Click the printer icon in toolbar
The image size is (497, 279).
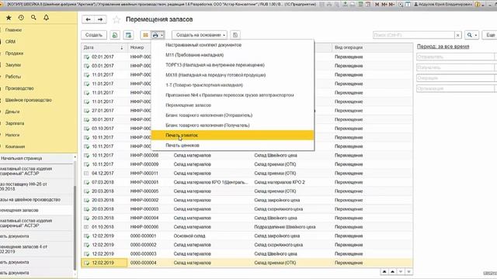point(155,35)
